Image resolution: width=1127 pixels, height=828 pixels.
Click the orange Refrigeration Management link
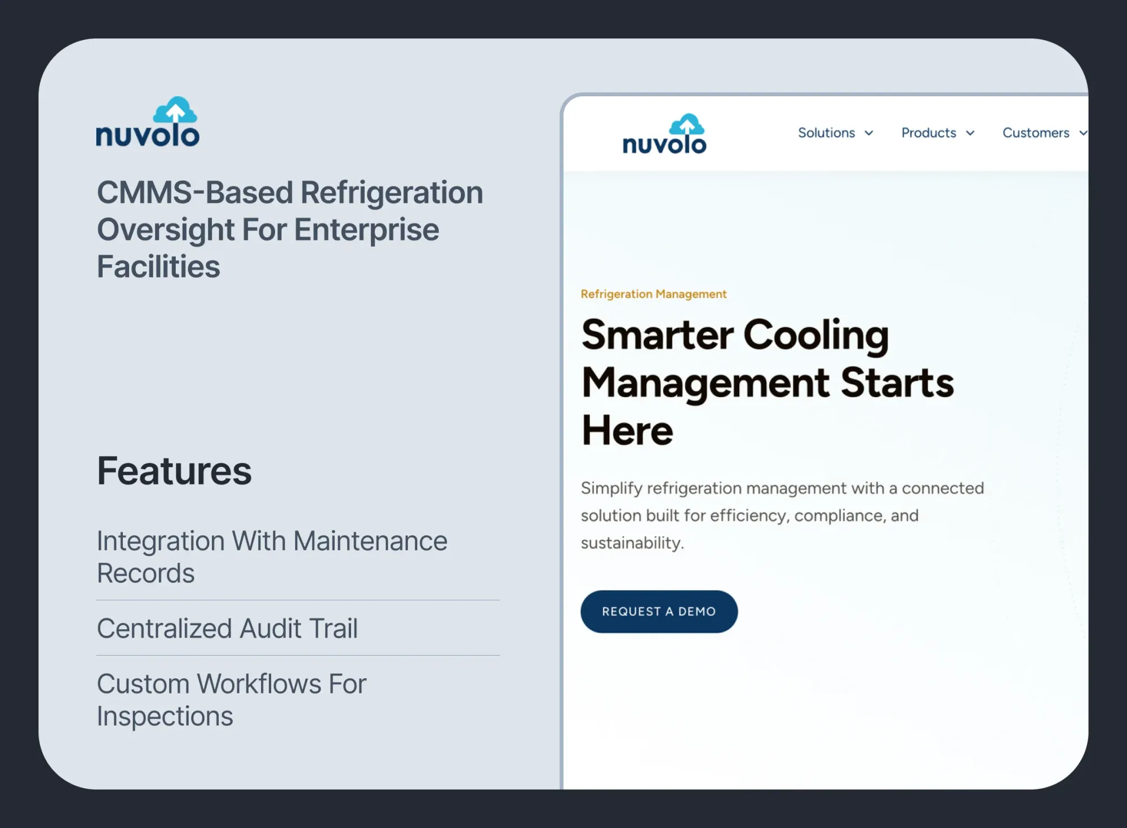654,294
